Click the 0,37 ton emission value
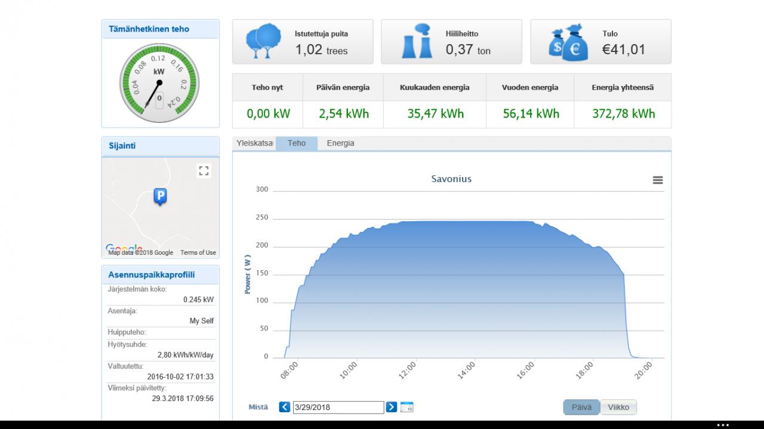The image size is (764, 429). (468, 50)
